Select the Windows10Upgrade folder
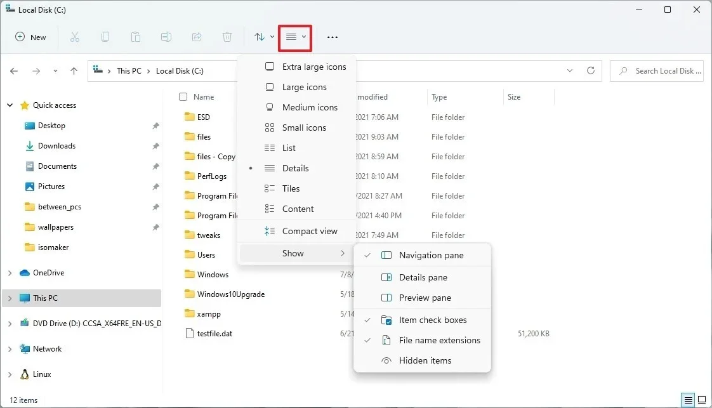 click(x=225, y=294)
